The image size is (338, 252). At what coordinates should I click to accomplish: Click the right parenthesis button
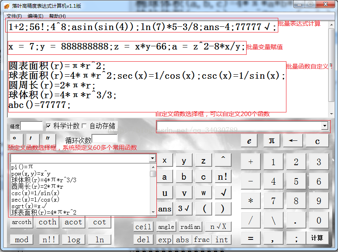[x=223, y=209]
